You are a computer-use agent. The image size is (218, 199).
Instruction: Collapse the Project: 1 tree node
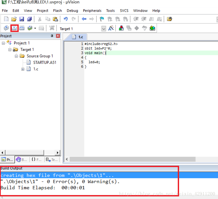(3, 43)
